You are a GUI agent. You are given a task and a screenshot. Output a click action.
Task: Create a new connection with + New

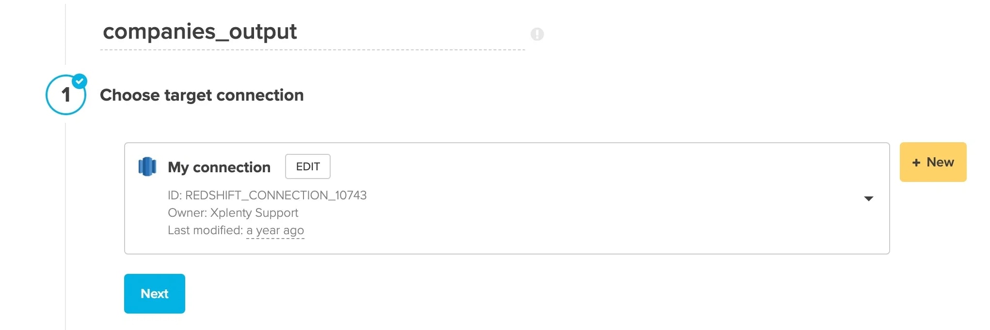pyautogui.click(x=933, y=162)
